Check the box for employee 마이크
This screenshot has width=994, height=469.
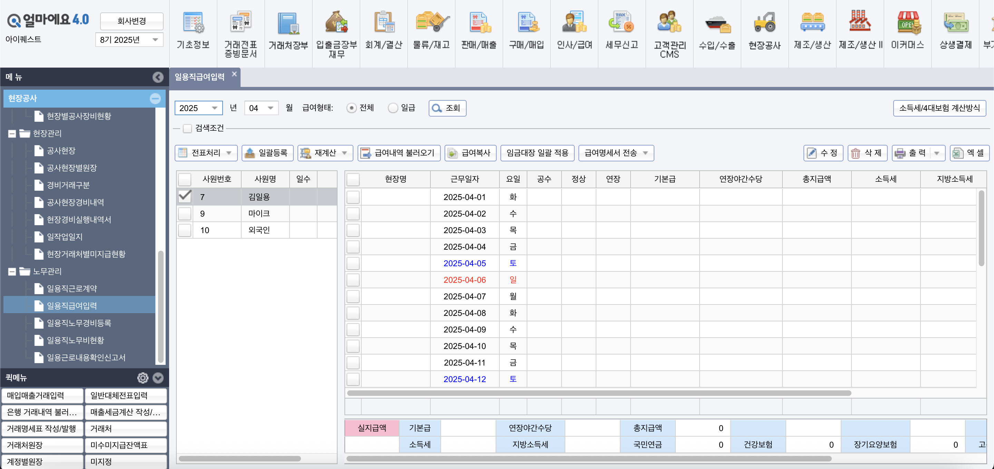tap(185, 214)
